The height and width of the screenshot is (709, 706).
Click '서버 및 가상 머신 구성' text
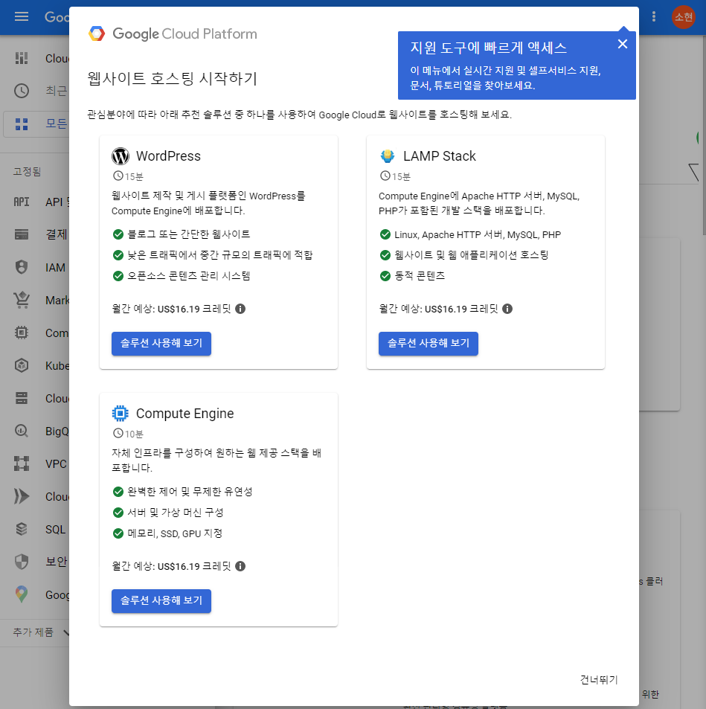(x=176, y=513)
